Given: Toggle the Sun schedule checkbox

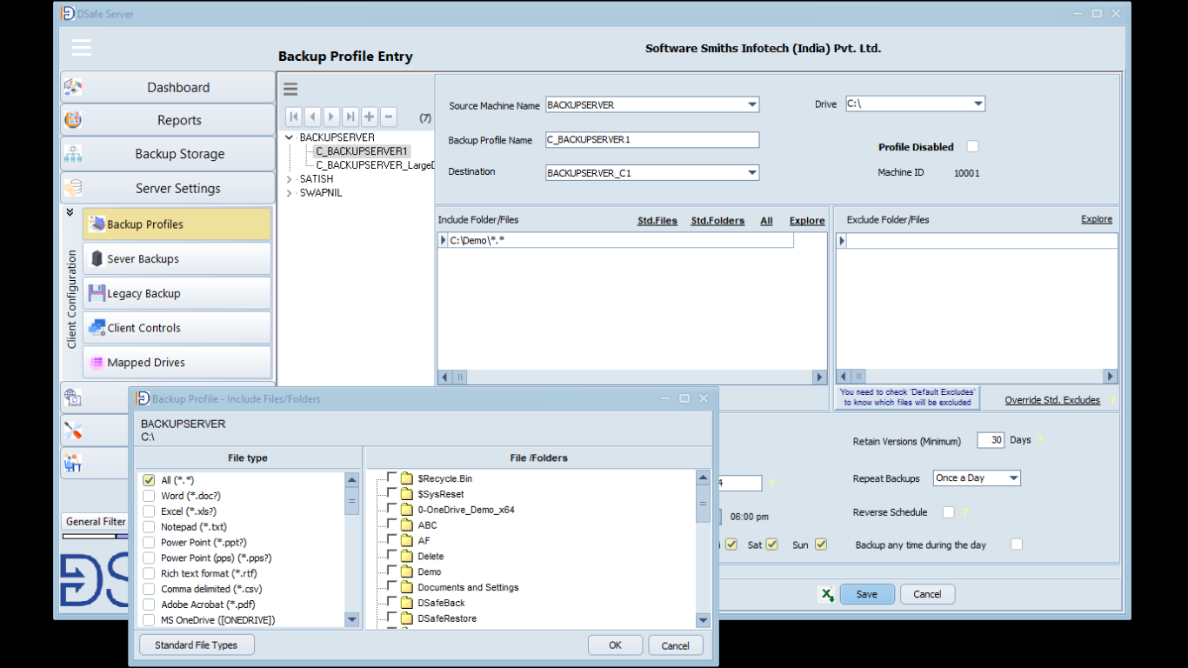Looking at the screenshot, I should [820, 544].
